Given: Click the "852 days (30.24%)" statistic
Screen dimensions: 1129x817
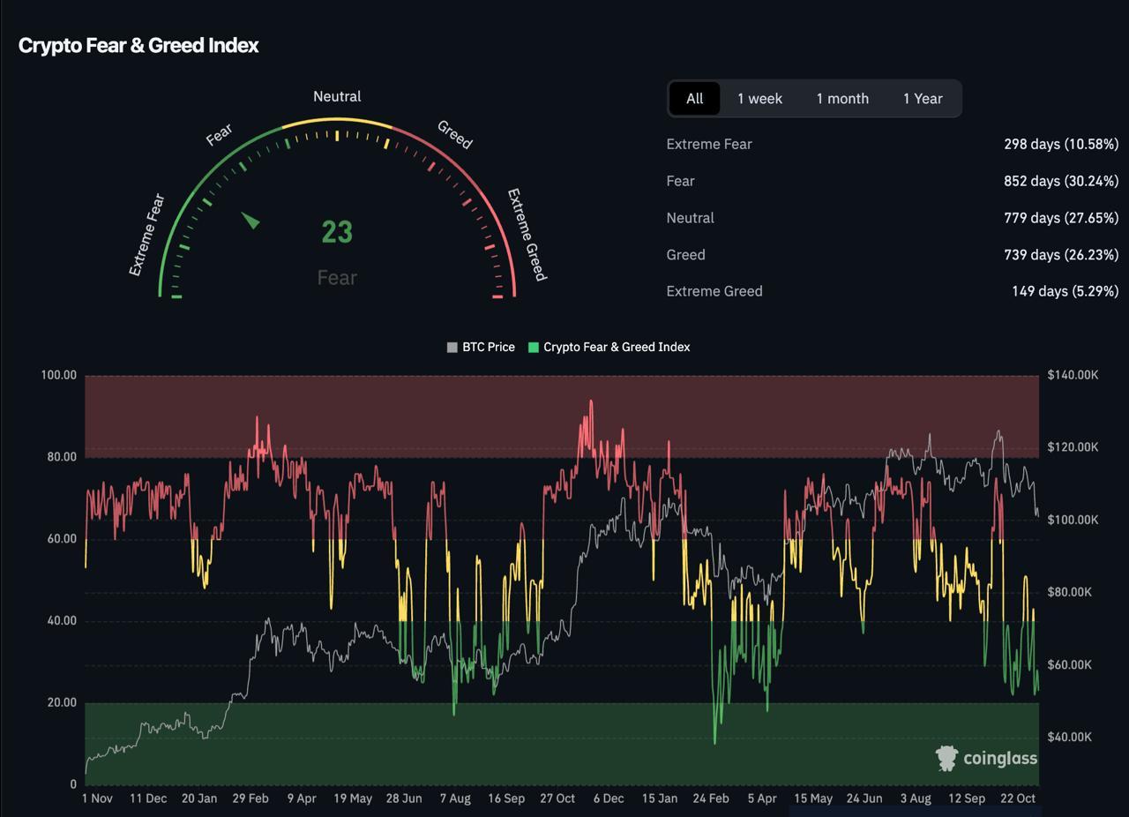Looking at the screenshot, I should click(x=1060, y=181).
